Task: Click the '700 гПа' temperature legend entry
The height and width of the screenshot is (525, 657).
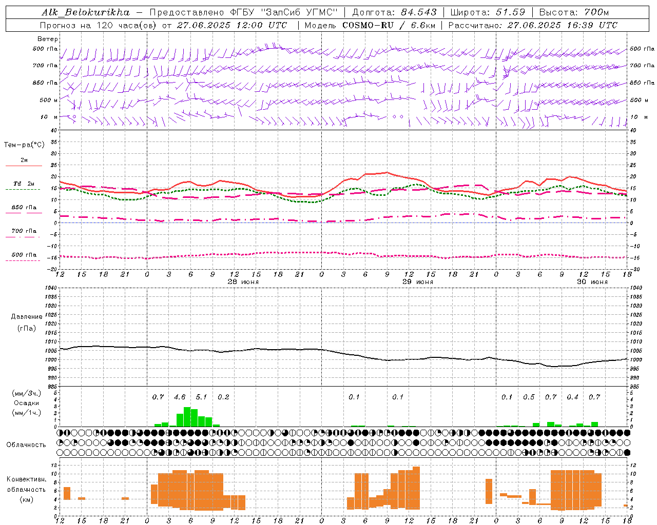Action: (24, 231)
